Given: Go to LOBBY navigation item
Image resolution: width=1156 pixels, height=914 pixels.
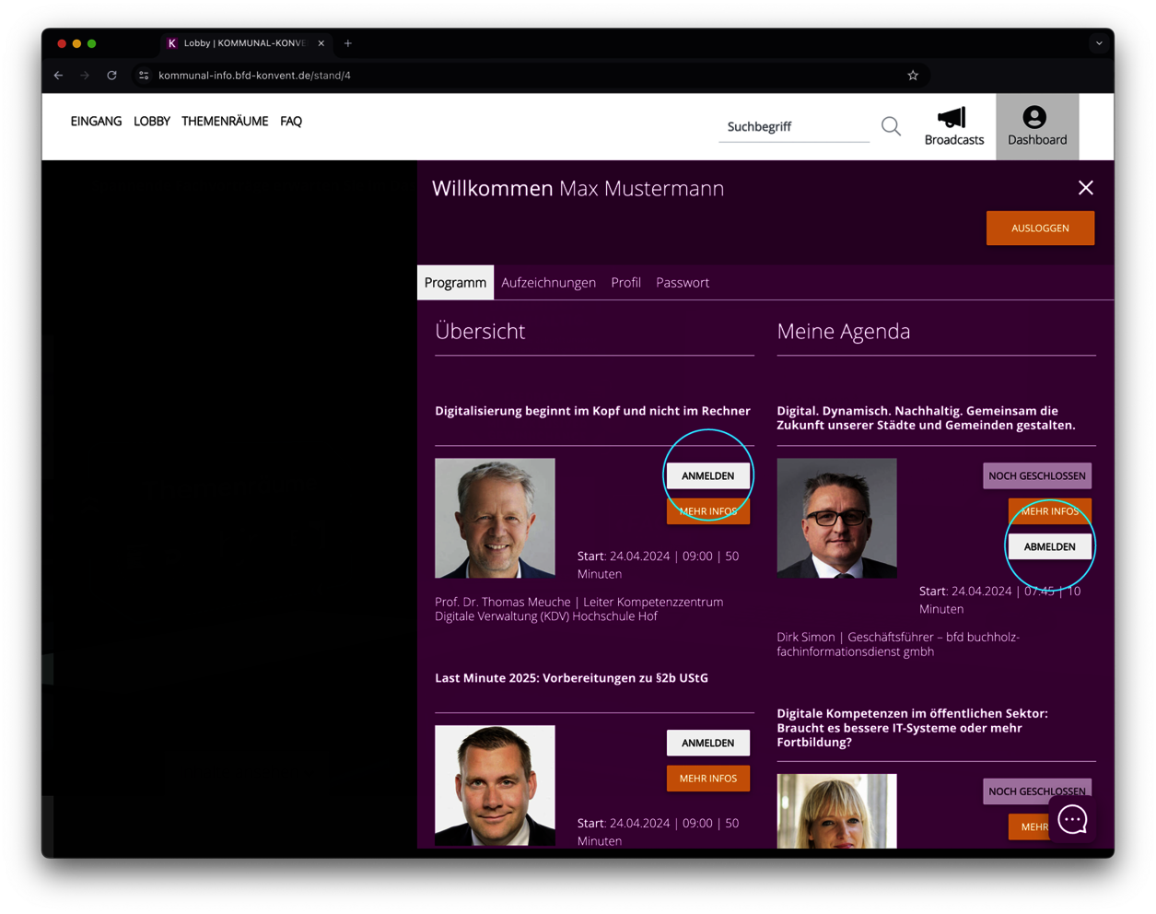Looking at the screenshot, I should (x=152, y=122).
